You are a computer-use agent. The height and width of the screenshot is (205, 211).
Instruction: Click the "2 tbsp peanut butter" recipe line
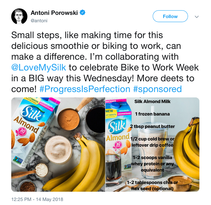[x=152, y=126]
